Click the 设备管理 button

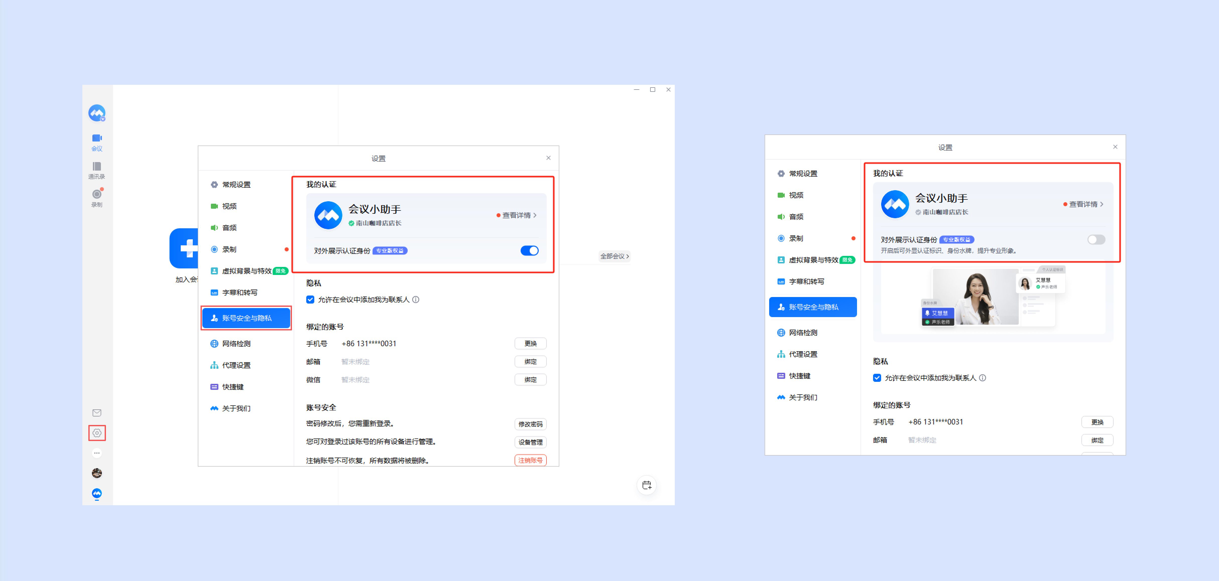(530, 442)
